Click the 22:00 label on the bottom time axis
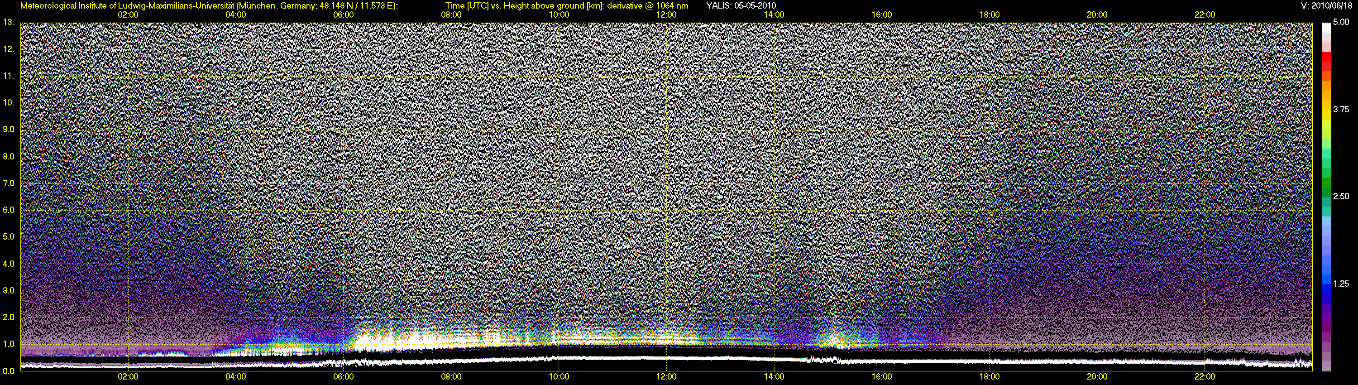This screenshot has height=385, width=1358. [1205, 376]
